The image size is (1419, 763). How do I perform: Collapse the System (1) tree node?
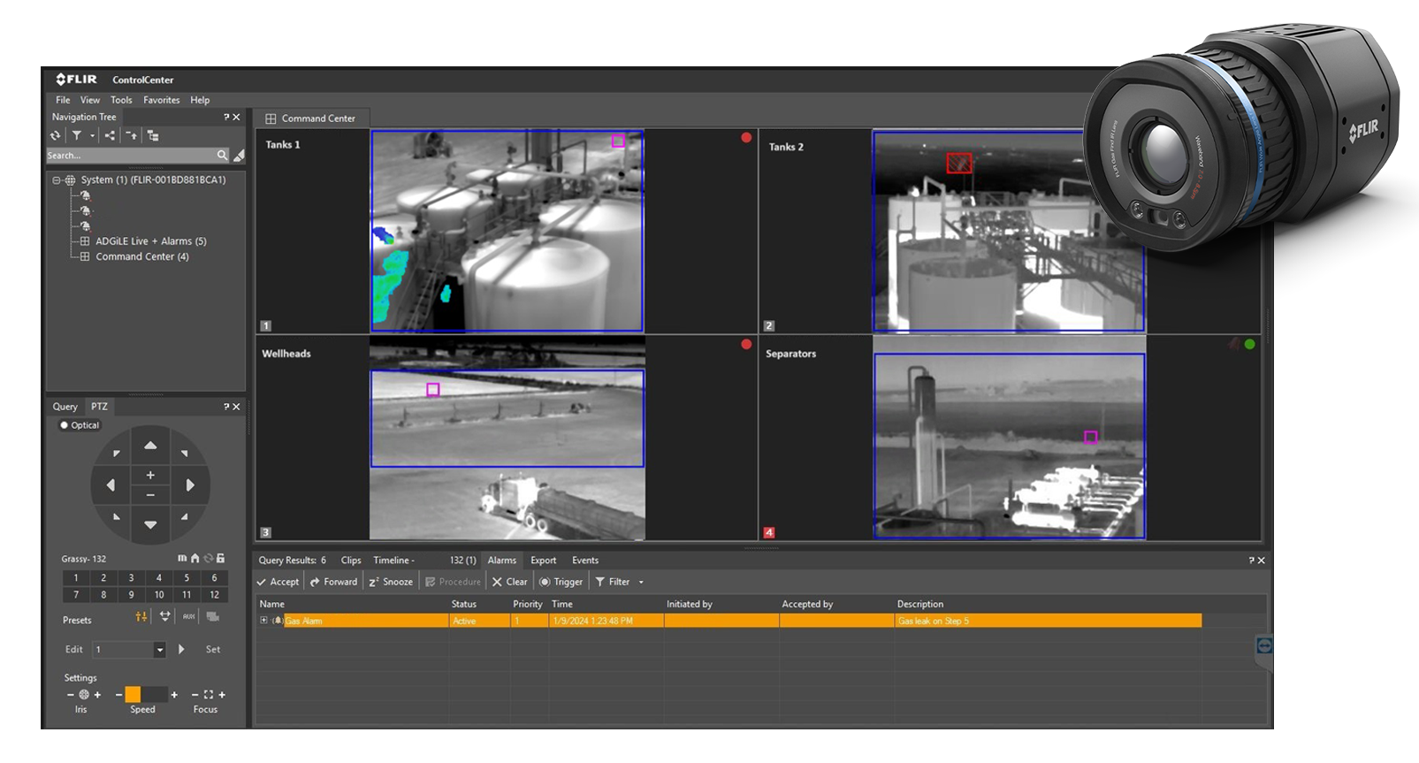pos(57,179)
